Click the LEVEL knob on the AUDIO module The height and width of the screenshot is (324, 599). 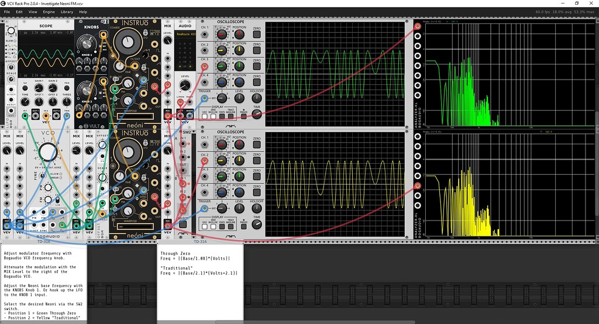(185, 84)
